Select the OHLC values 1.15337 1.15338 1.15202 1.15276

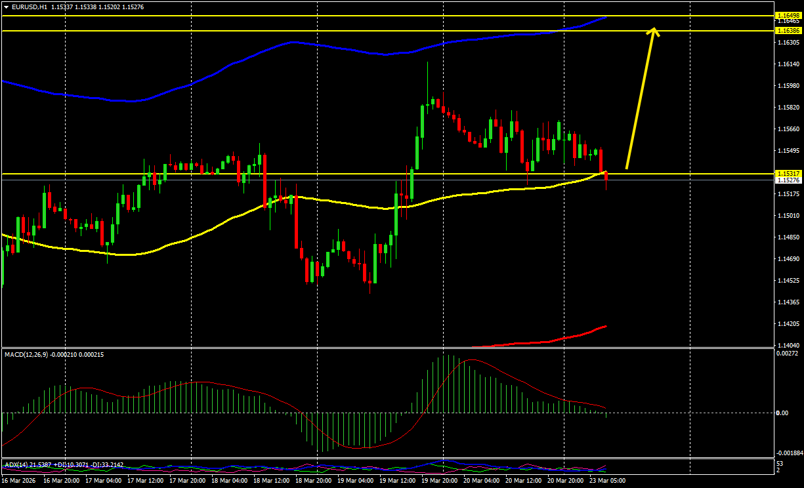click(97, 7)
